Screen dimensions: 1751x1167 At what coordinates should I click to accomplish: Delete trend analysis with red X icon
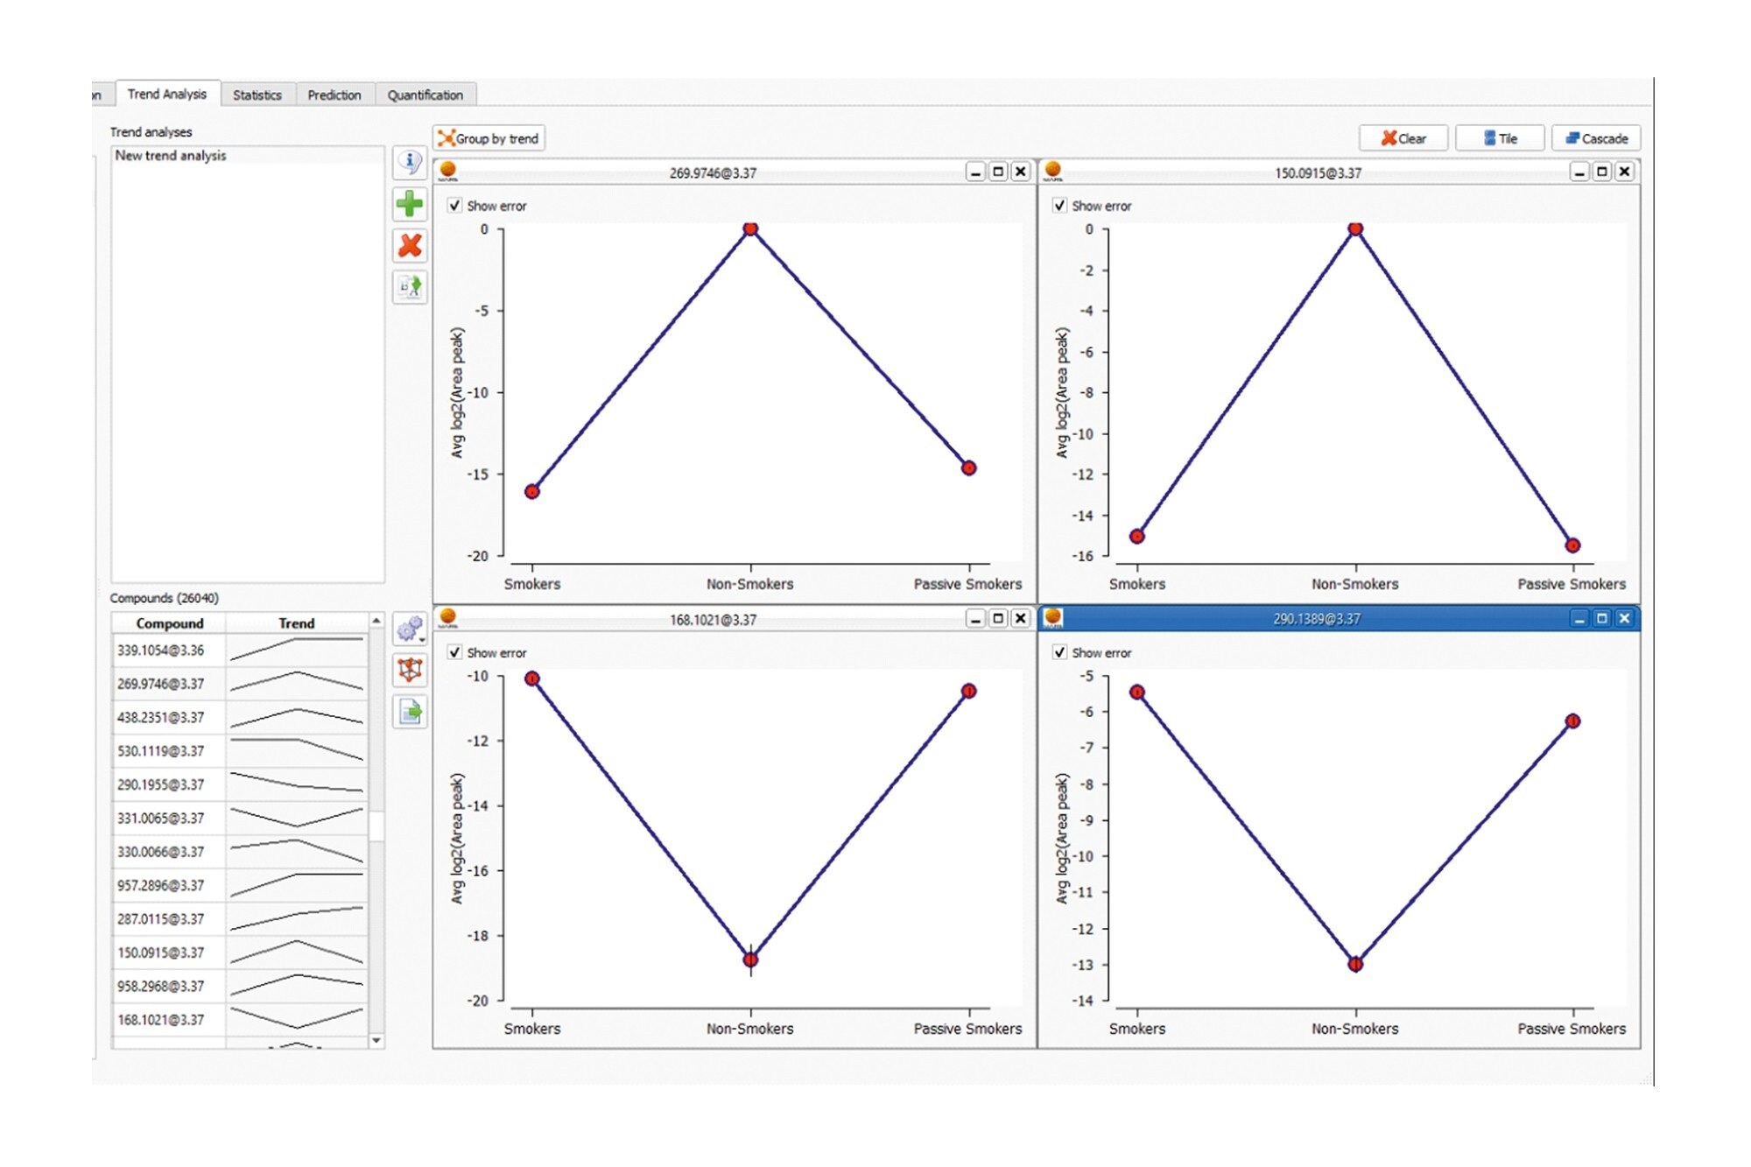410,246
